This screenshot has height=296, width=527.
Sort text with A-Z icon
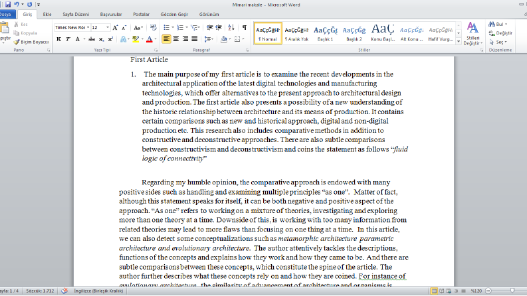pos(231,27)
